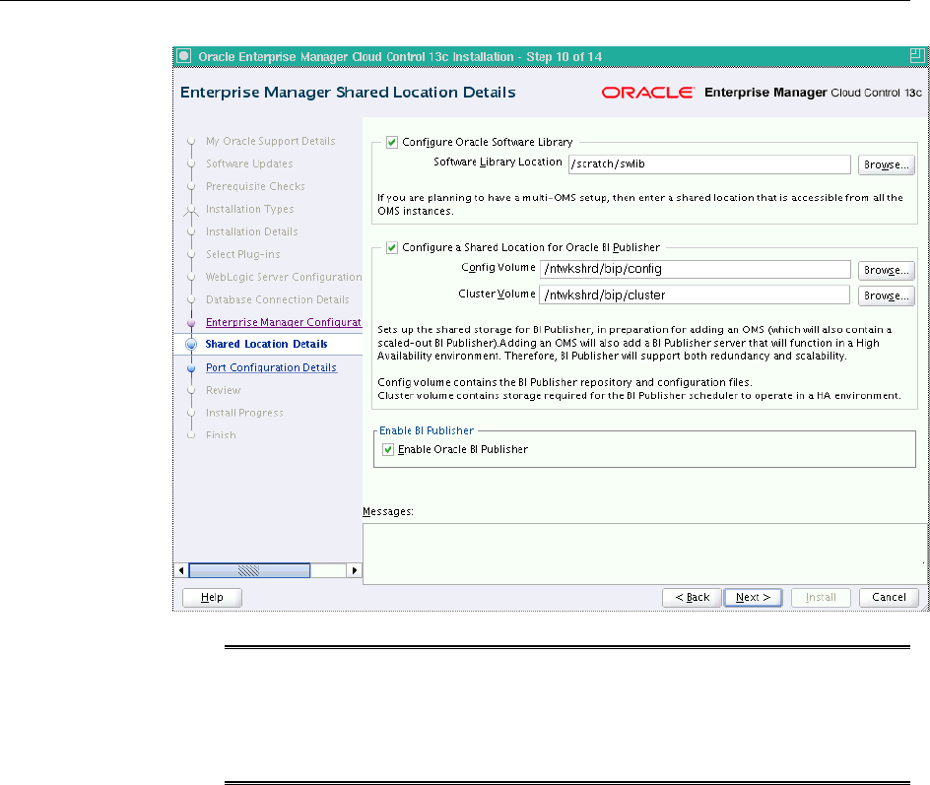
Task: Select Install Progress step
Action: point(244,413)
